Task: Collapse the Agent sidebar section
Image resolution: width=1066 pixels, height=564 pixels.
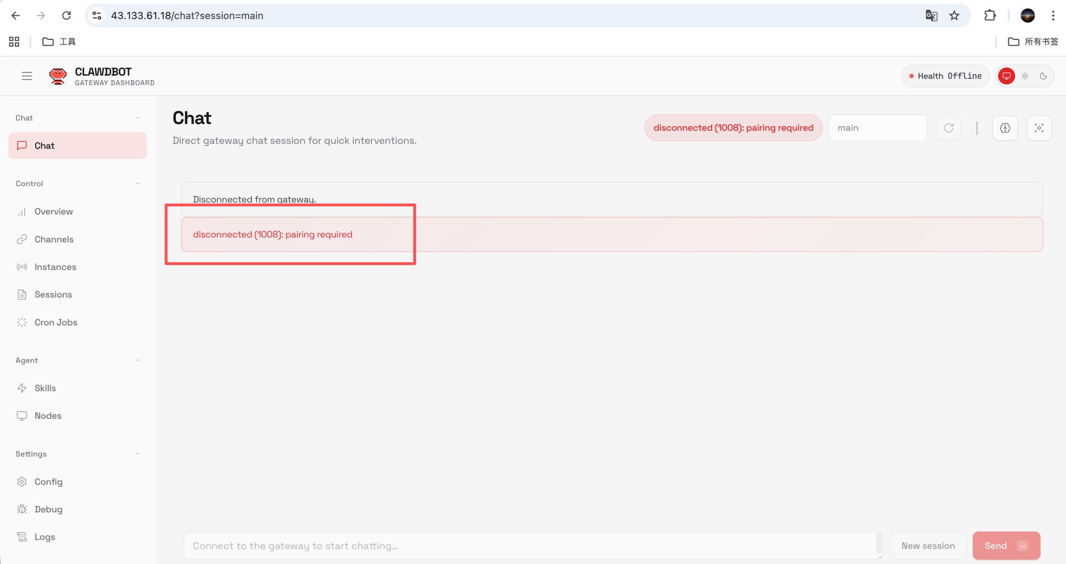Action: (x=137, y=360)
